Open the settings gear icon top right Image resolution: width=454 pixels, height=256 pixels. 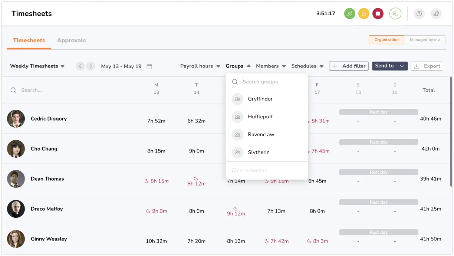(x=436, y=13)
